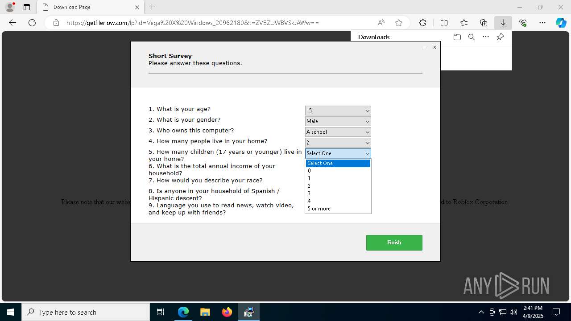Screen dimensions: 571x321
Task: Click the green Finish button
Action: click(394, 243)
